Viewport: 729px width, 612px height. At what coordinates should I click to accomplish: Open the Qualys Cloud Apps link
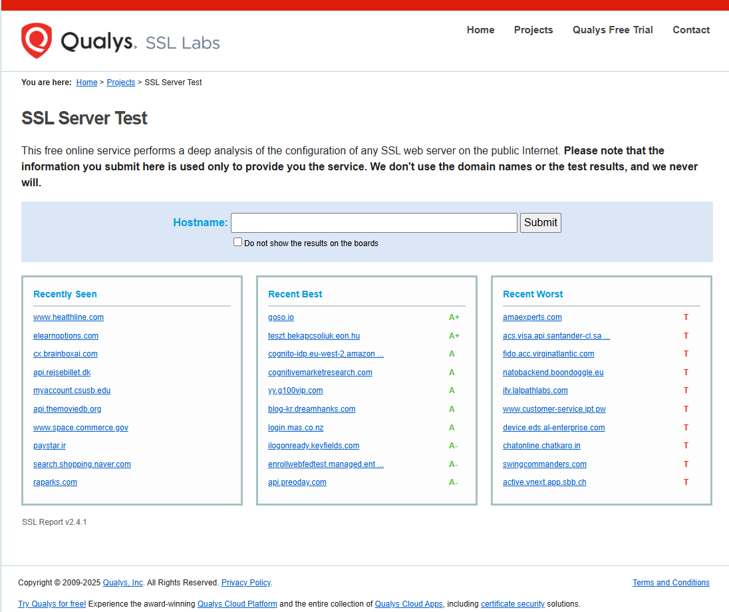click(x=408, y=604)
